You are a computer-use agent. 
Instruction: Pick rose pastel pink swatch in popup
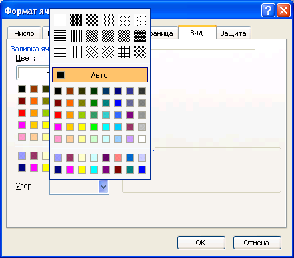pyautogui.click(x=58, y=139)
